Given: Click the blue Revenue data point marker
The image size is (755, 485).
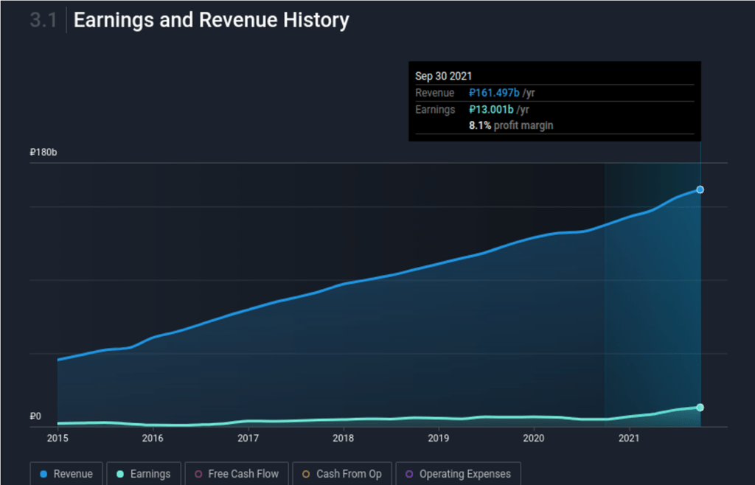Looking at the screenshot, I should click(x=700, y=189).
